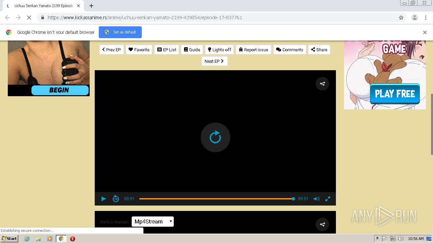Click the address bar showing the kickassanime URL
433x243 pixels.
(x=216, y=18)
